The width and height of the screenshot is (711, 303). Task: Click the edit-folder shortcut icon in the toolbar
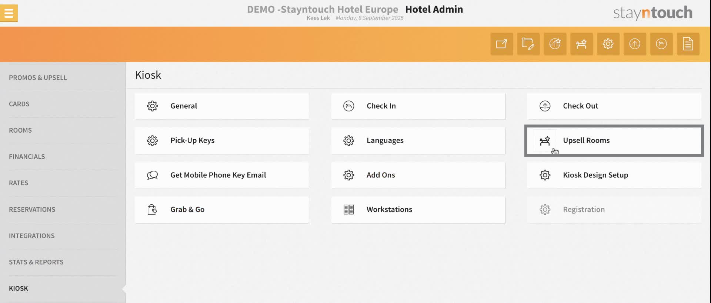point(528,44)
